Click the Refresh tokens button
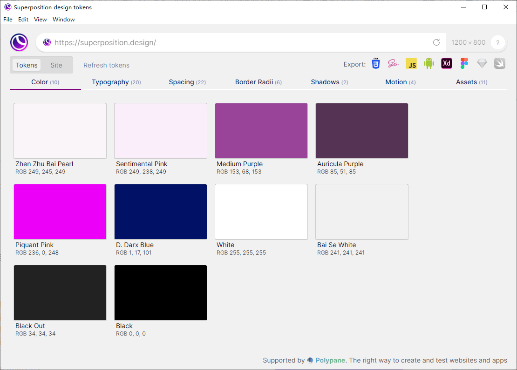 click(106, 65)
